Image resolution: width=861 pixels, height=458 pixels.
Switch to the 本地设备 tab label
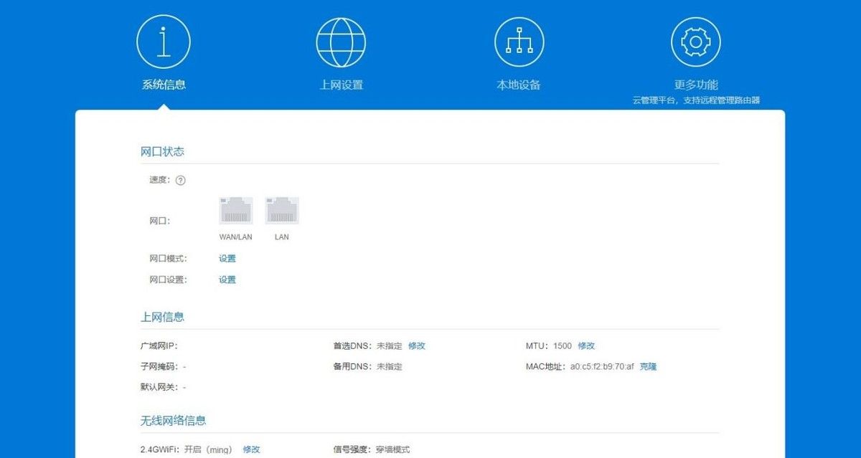point(519,85)
